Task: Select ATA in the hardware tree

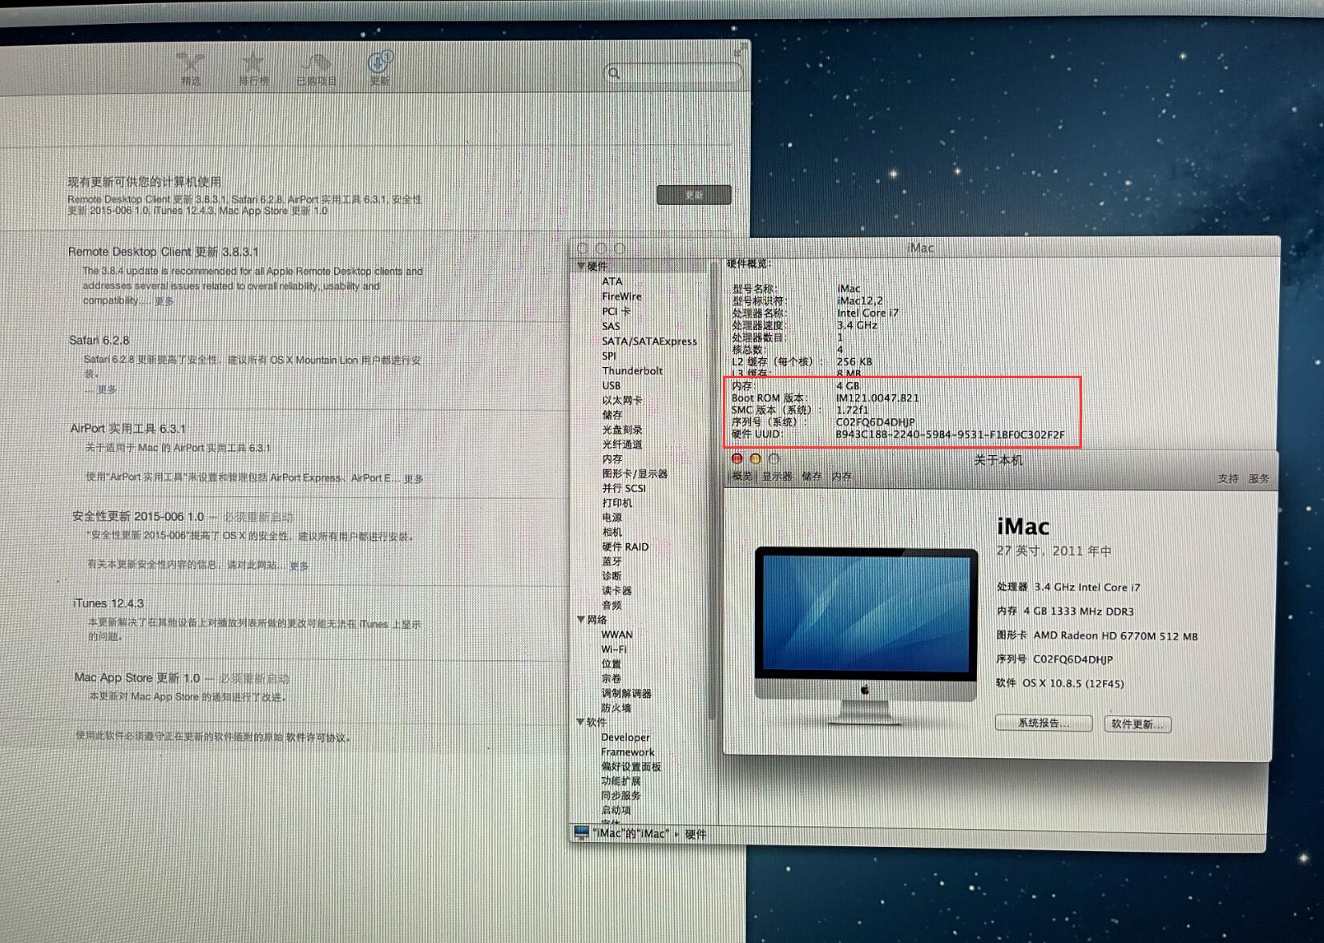Action: [612, 281]
